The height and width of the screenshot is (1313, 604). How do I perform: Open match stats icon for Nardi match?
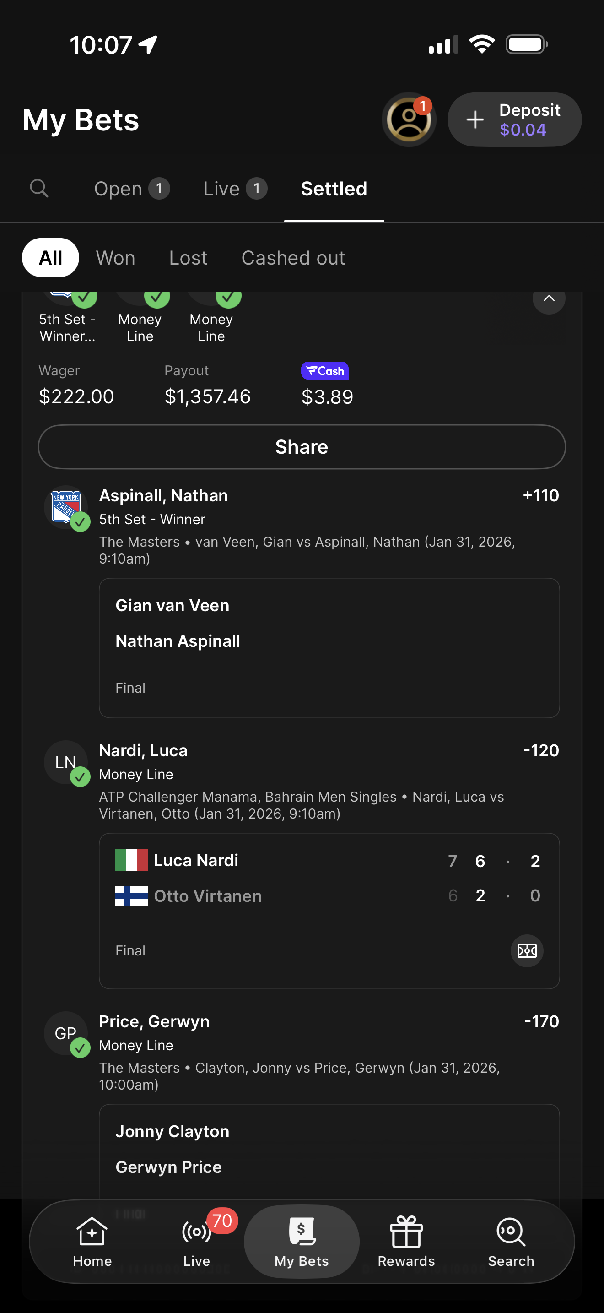(x=527, y=950)
